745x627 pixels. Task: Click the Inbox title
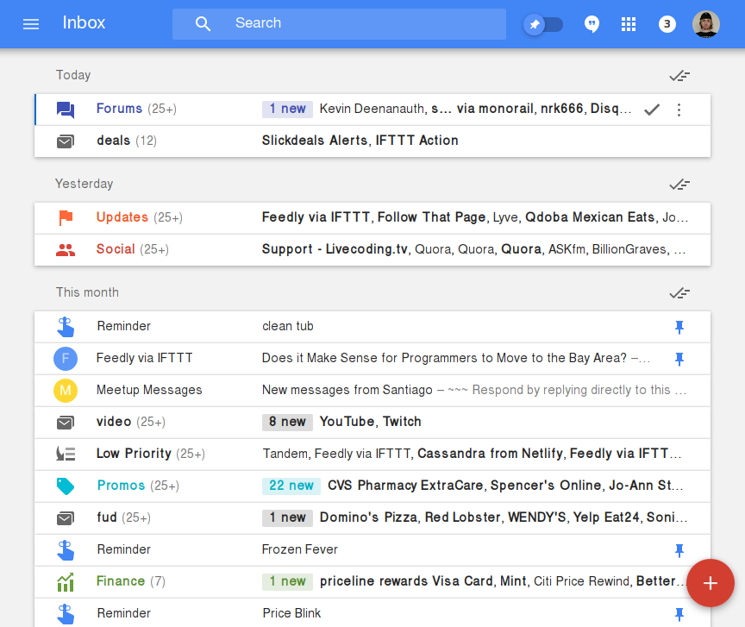point(84,22)
